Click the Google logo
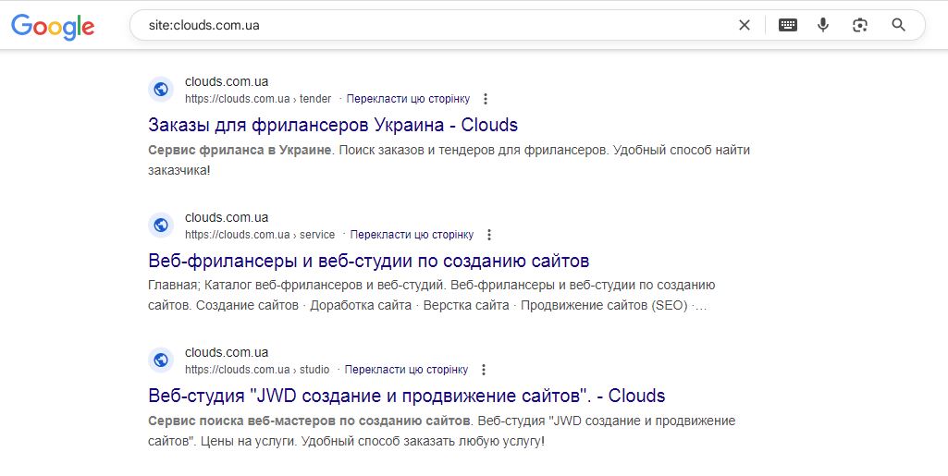This screenshot has width=948, height=476. click(53, 26)
